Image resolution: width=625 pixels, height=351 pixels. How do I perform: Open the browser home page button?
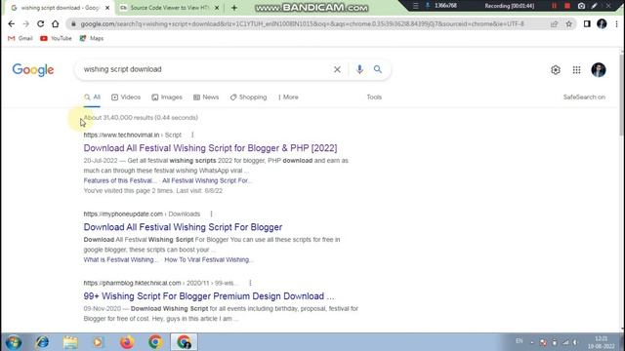click(x=56, y=23)
